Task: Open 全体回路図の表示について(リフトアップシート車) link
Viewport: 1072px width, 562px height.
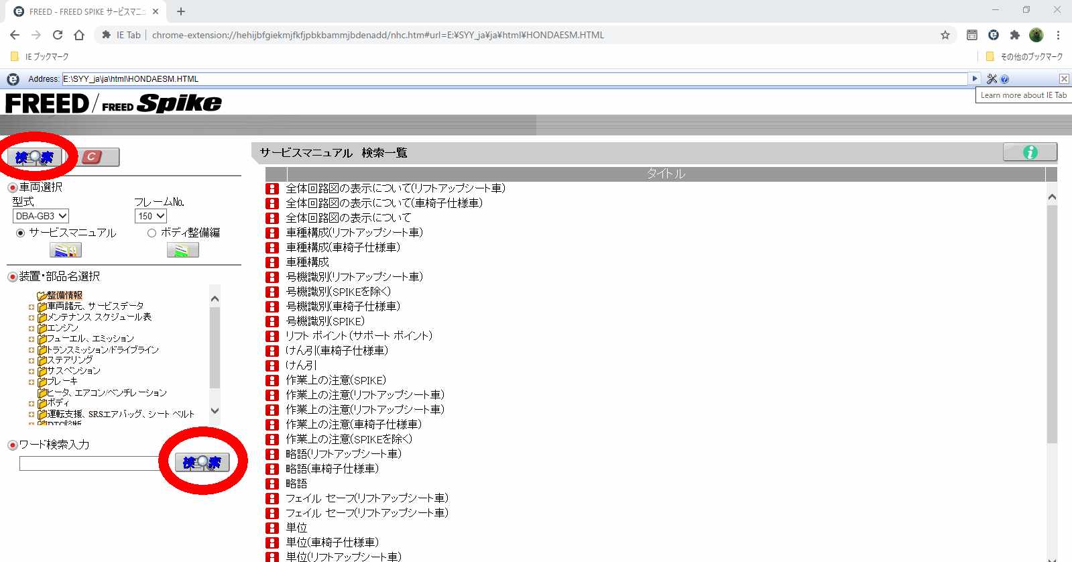Action: 396,188
